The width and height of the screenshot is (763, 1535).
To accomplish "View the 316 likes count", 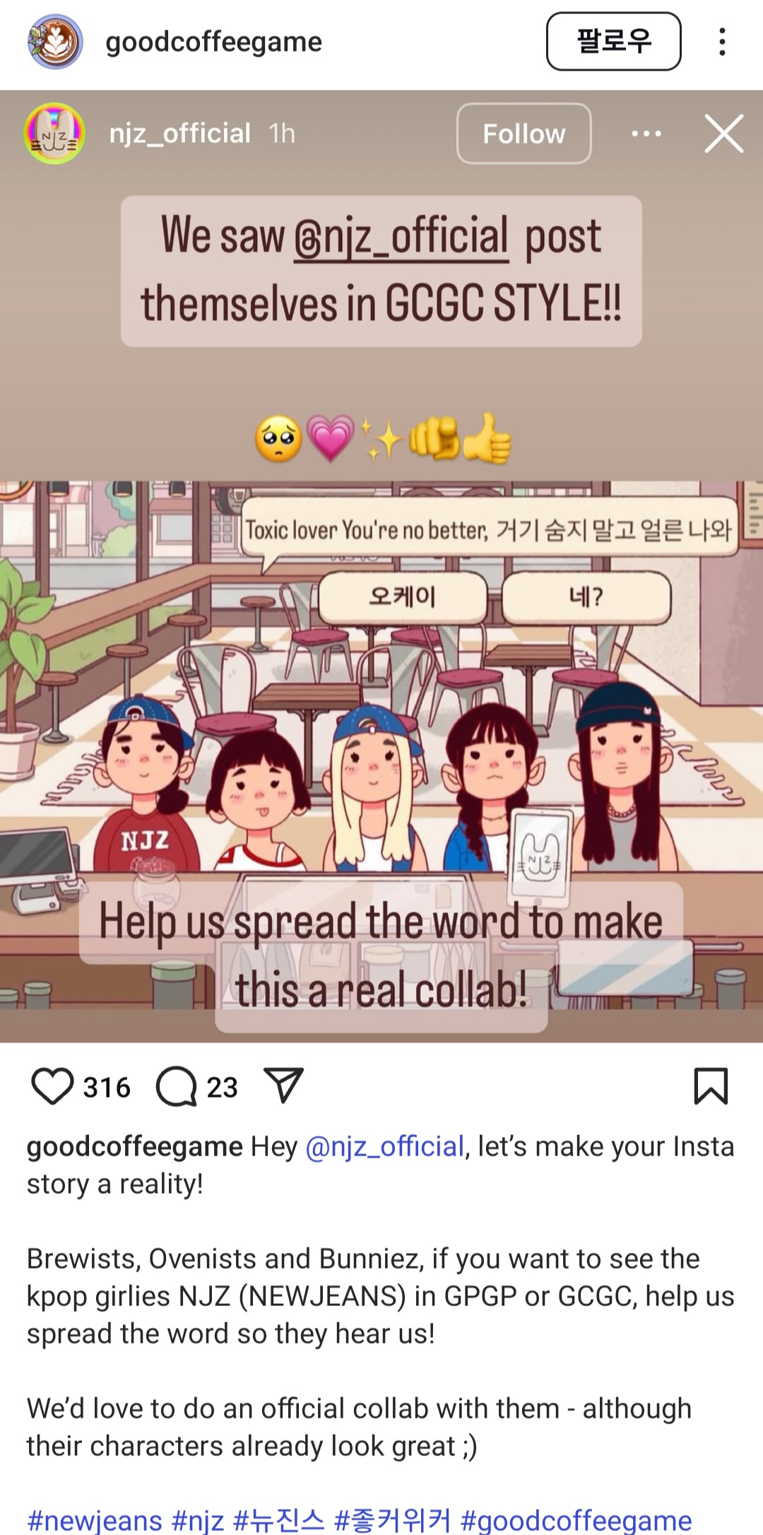I will (107, 1087).
